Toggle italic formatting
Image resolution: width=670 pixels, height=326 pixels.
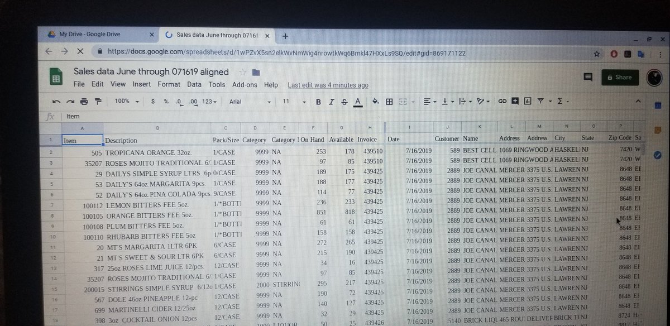click(331, 102)
